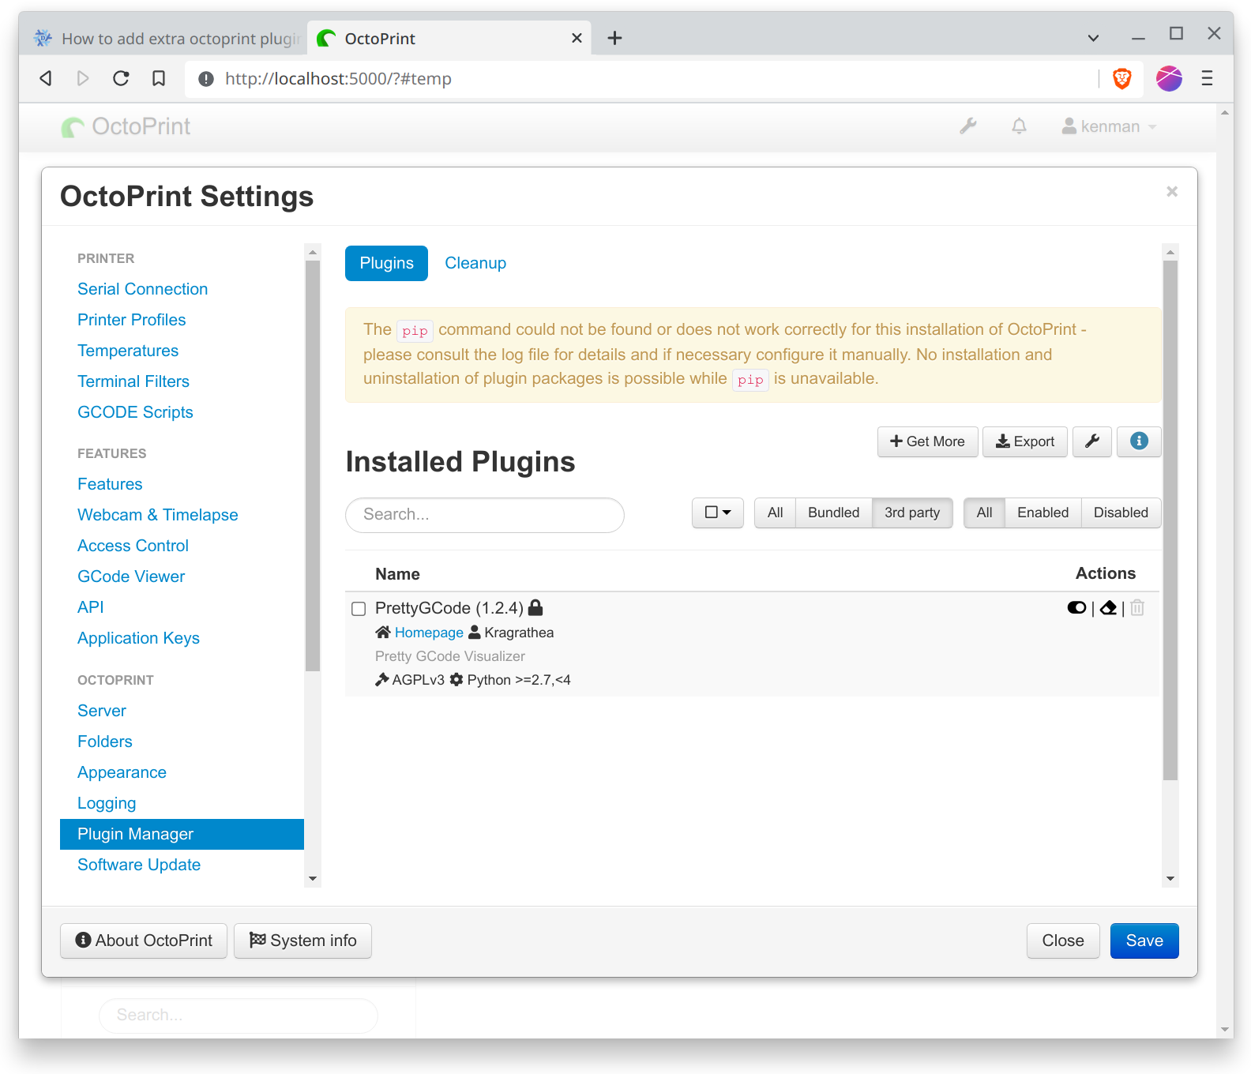Click settings sidebar scrollbar thumb
Screen dimensions: 1251x1074
click(x=313, y=466)
